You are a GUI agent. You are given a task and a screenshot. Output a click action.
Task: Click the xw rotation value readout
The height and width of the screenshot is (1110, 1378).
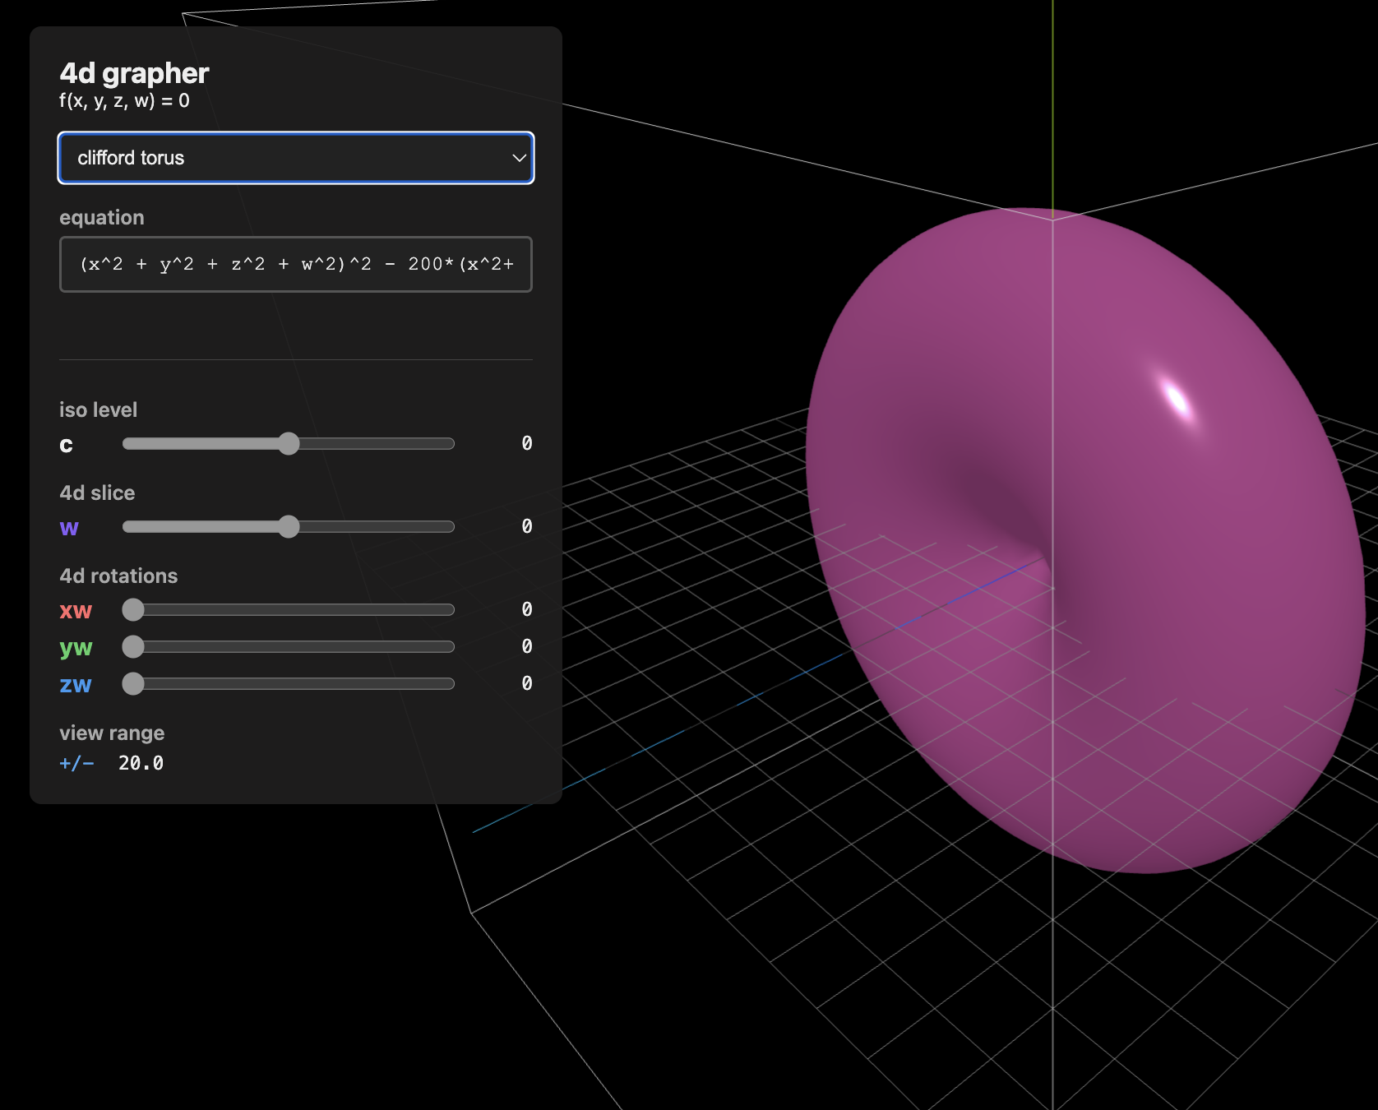tap(526, 609)
